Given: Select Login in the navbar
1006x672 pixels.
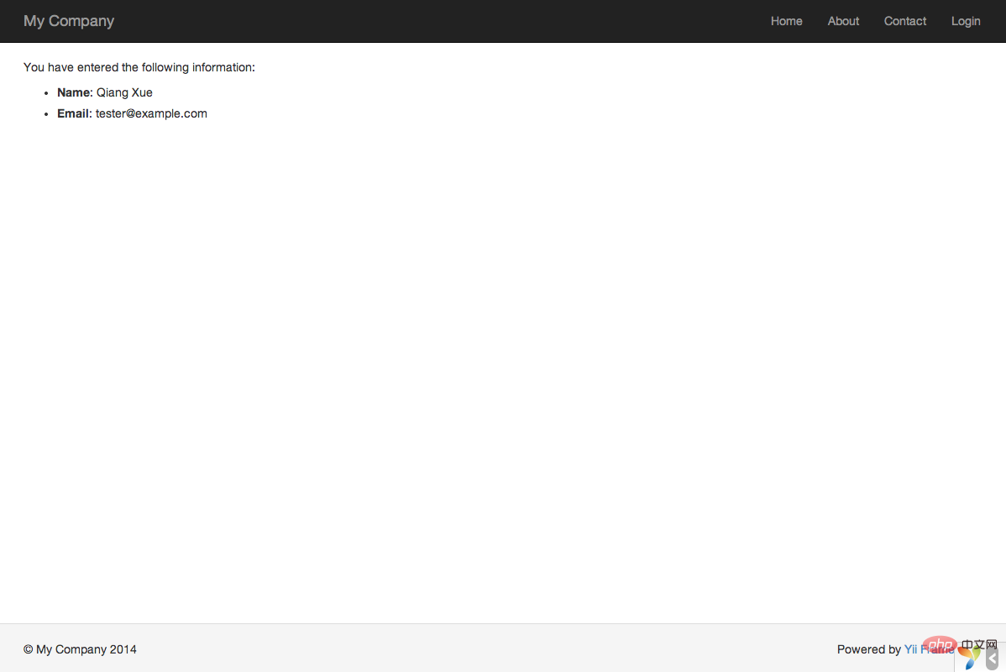Looking at the screenshot, I should tap(966, 21).
